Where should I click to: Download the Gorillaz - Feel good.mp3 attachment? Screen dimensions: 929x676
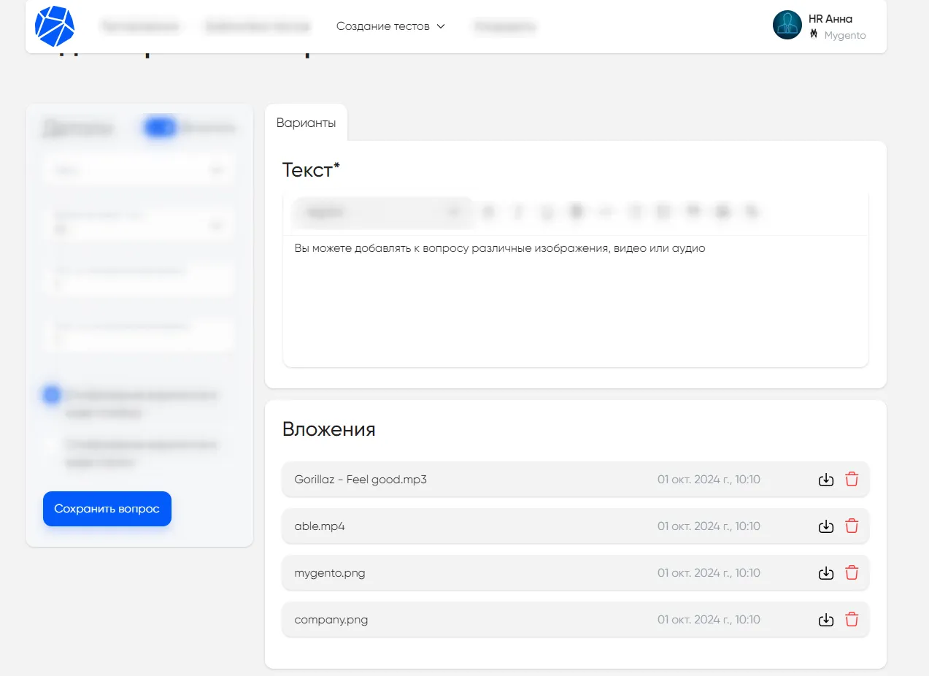click(825, 480)
